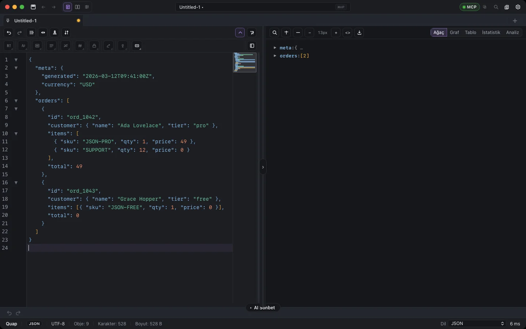This screenshot has width=526, height=329.
Task: Switch to the İstatistik tab
Action: [x=491, y=33]
